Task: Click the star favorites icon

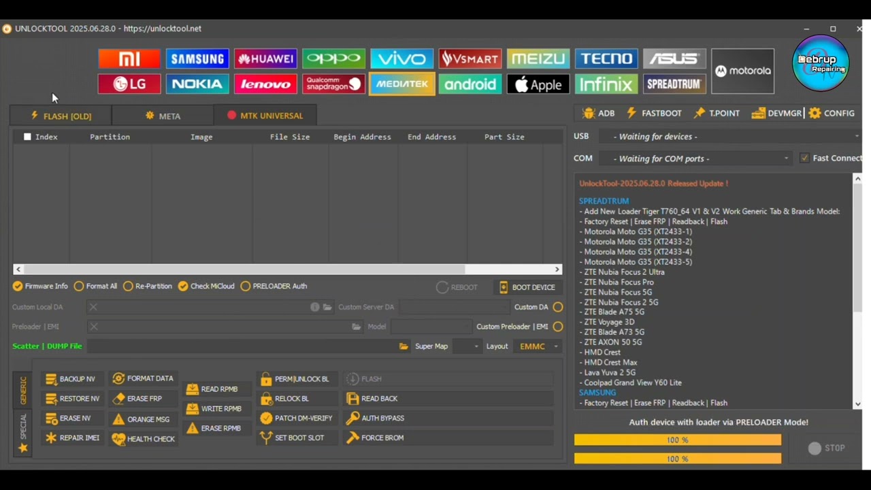Action: click(x=23, y=448)
